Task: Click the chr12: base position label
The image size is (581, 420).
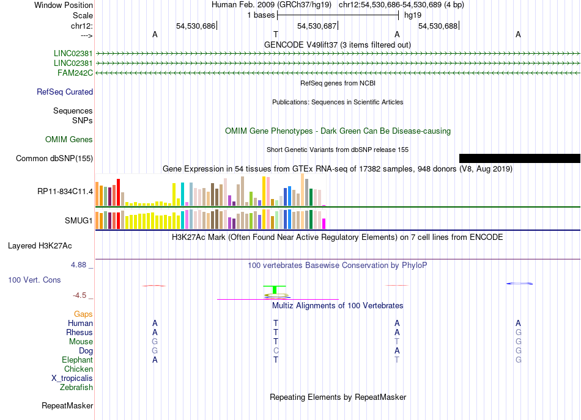Action: click(x=81, y=26)
